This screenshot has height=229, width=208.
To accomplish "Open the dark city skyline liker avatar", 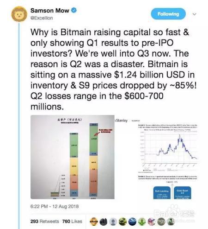I will coord(104,222).
